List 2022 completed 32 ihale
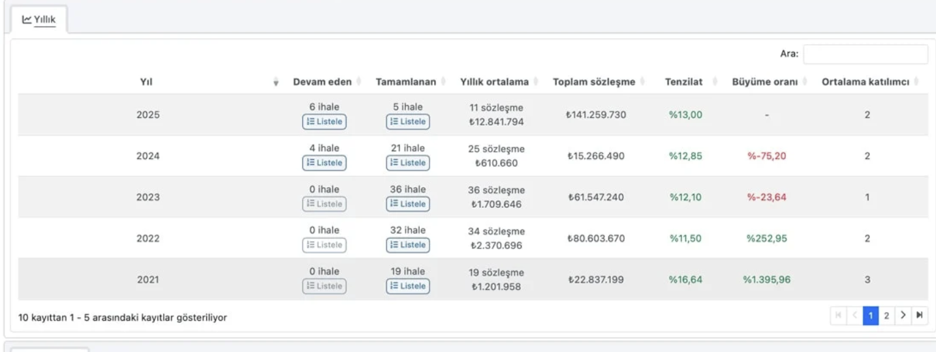Screen dimensions: 936x352 click(x=408, y=245)
